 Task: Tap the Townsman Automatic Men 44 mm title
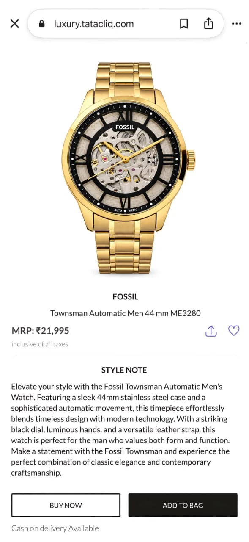point(125,313)
